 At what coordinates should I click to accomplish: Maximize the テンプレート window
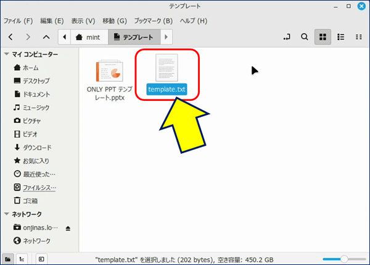coord(348,6)
